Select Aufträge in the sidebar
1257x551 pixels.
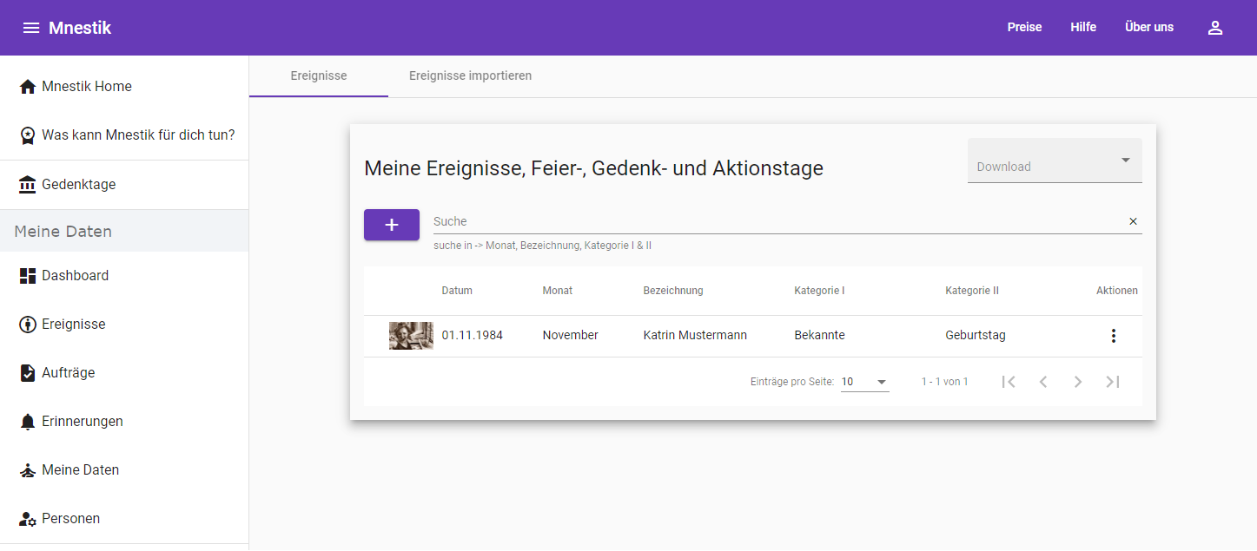coord(68,373)
